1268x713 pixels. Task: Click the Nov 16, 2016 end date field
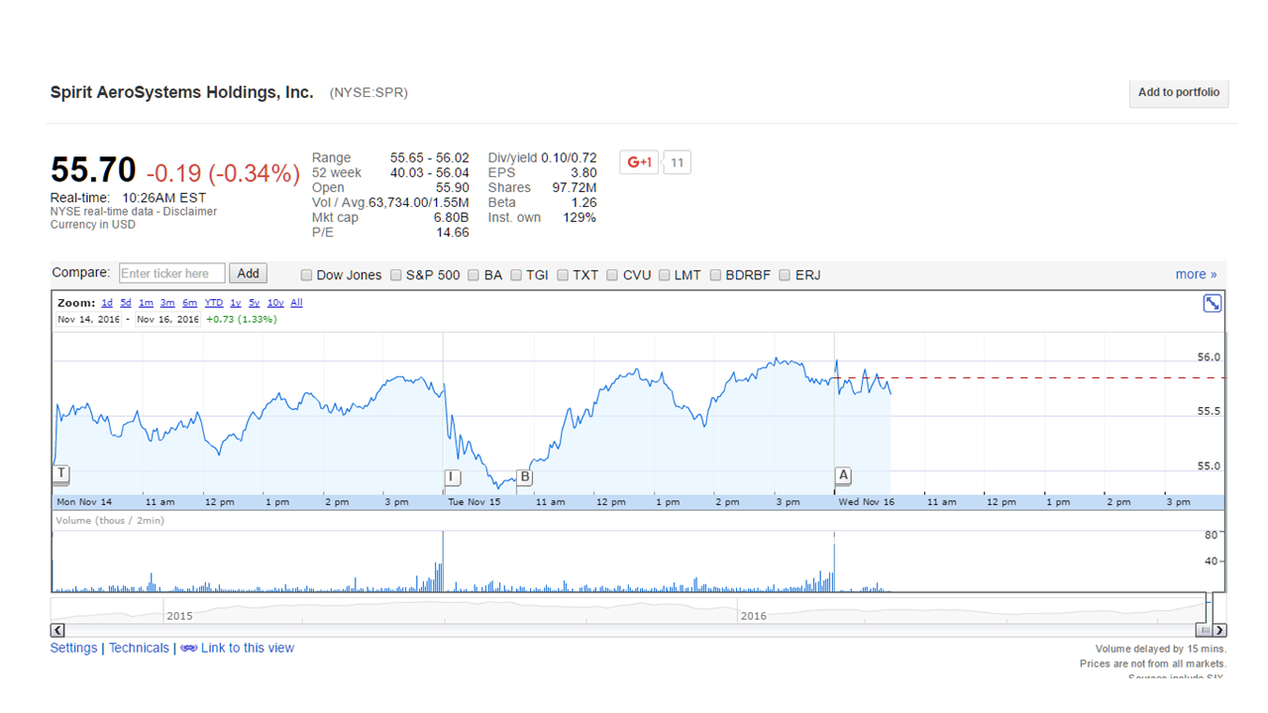coord(167,319)
